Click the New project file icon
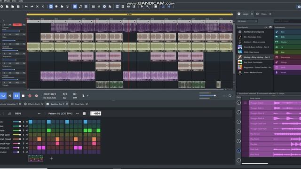301x169 pixels. coord(7,7)
